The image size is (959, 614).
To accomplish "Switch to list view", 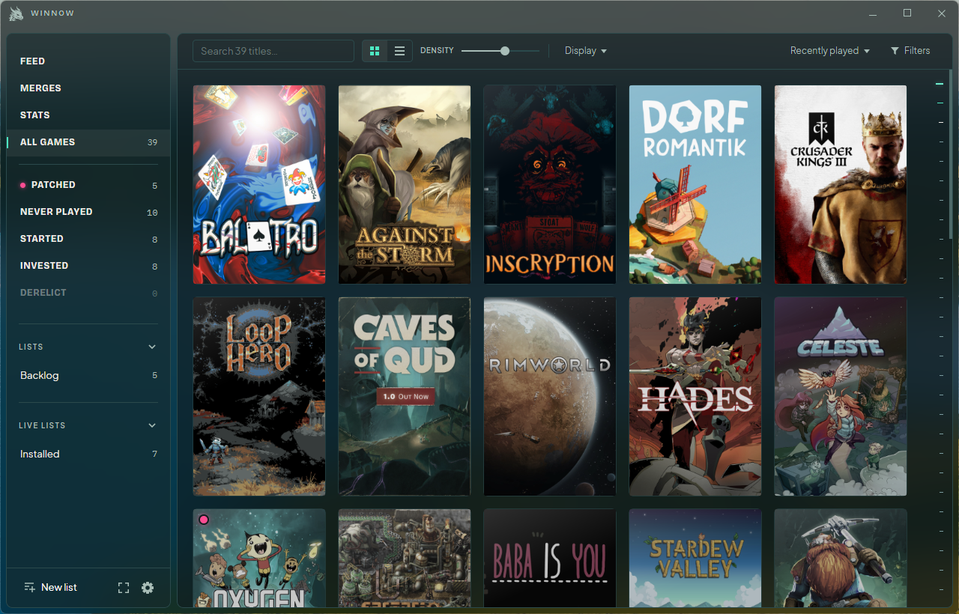I will (399, 51).
